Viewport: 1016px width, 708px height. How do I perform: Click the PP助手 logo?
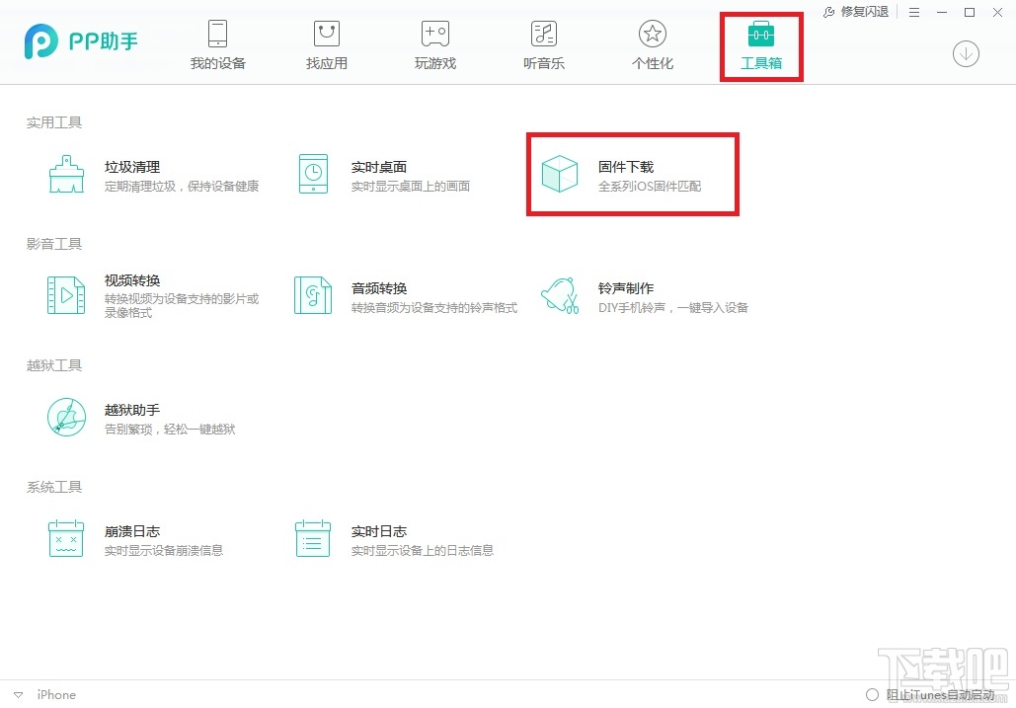[81, 41]
